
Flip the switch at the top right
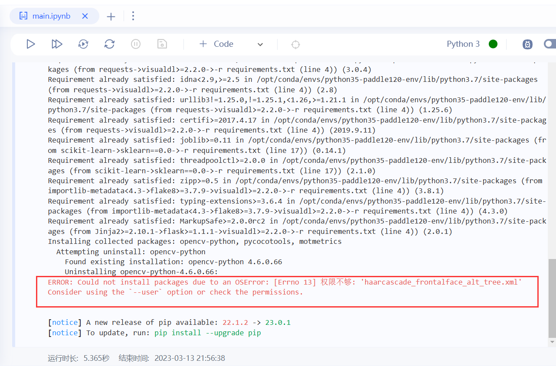[550, 44]
